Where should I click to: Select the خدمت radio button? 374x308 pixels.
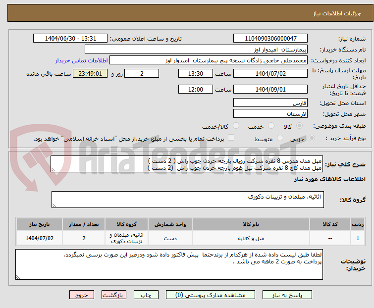coord(271,126)
